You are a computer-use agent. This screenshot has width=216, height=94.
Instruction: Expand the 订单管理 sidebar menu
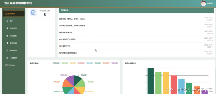[x=14, y=58]
